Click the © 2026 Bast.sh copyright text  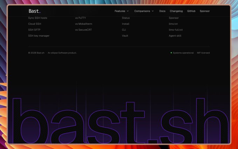[36, 53]
